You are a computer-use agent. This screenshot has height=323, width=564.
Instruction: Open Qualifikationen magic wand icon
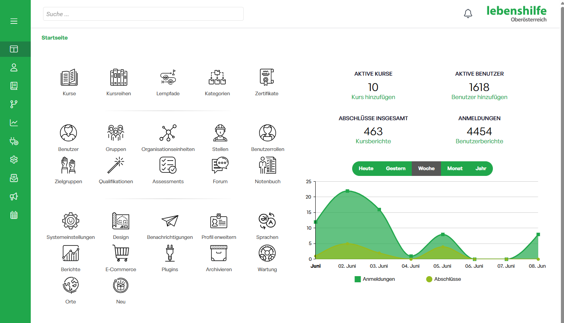click(x=116, y=165)
